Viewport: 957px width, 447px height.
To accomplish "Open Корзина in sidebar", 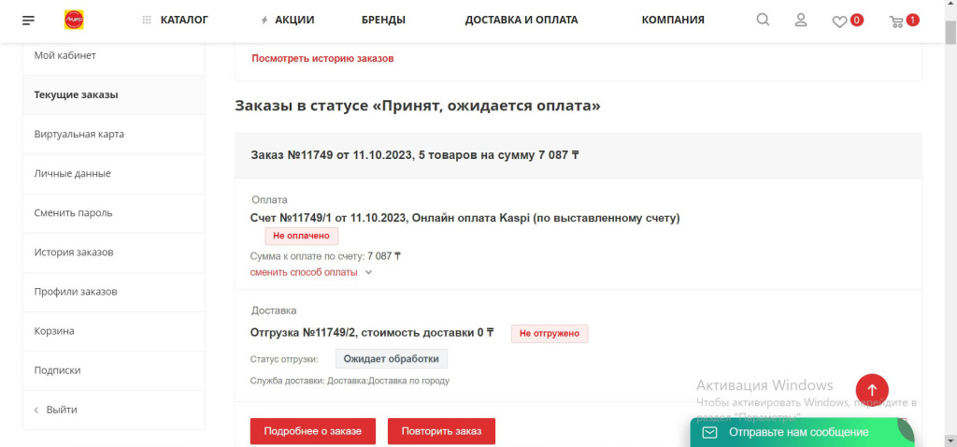I will tap(113, 331).
